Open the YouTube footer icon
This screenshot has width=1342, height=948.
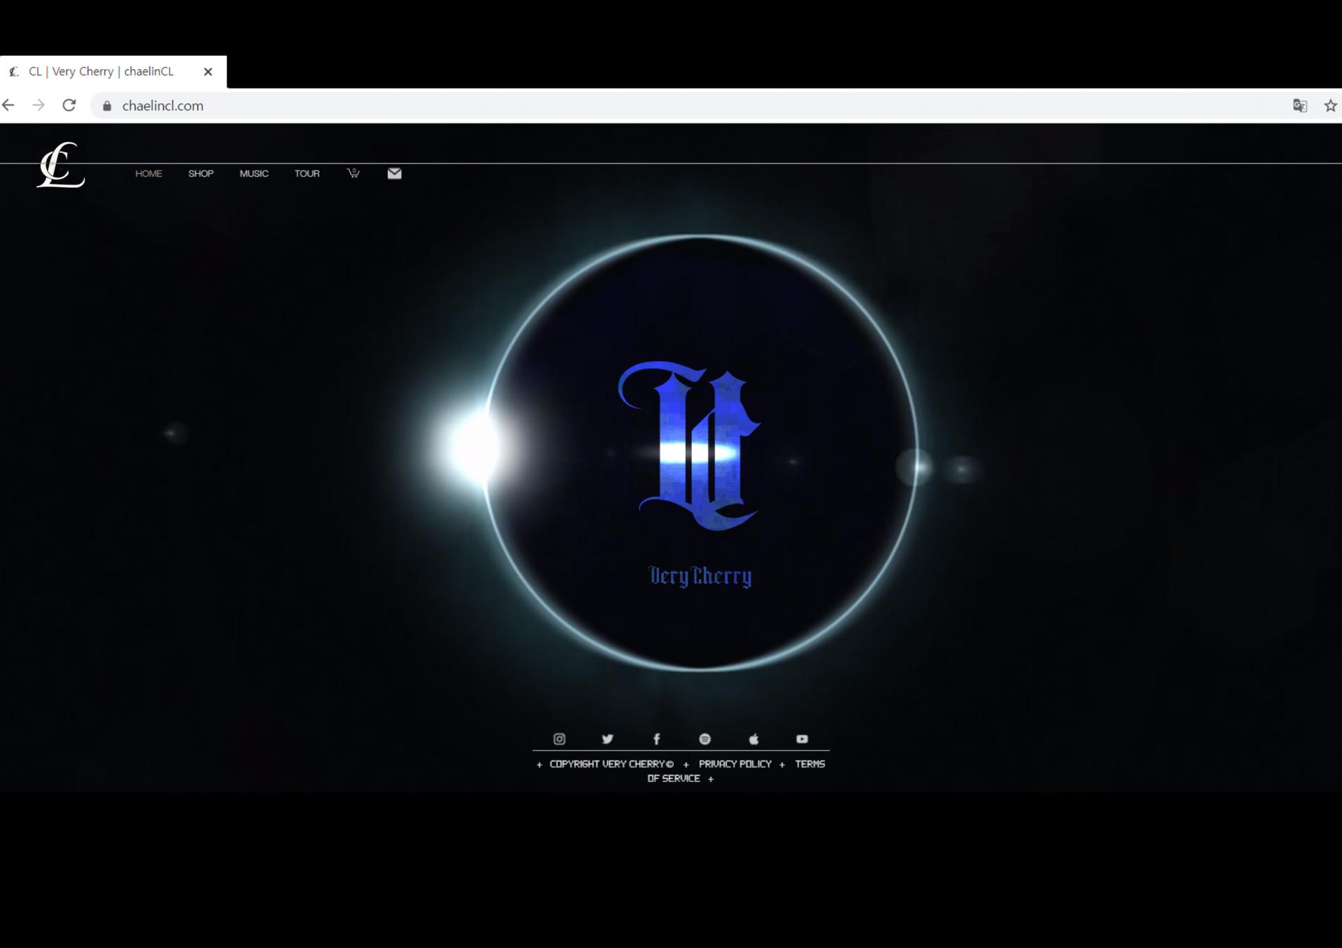pos(802,738)
